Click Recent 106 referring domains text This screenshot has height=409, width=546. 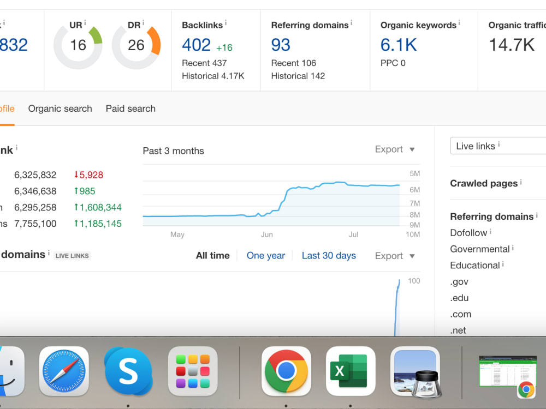point(294,63)
